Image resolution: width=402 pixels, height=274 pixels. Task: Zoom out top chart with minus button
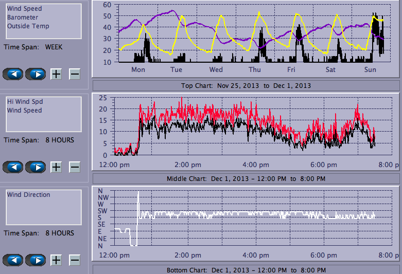point(75,74)
